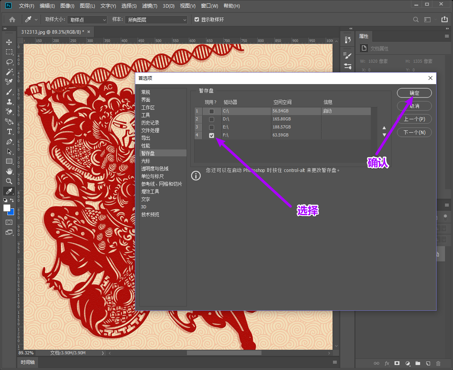Uncheck F:\ drive scratch disk checkbox
This screenshot has width=453, height=370.
pyautogui.click(x=211, y=135)
